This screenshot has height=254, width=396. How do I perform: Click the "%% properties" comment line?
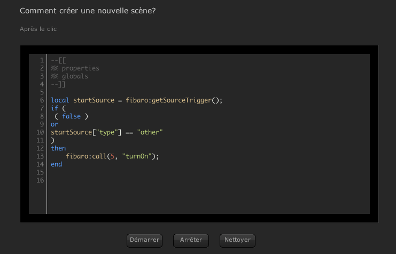(x=75, y=68)
